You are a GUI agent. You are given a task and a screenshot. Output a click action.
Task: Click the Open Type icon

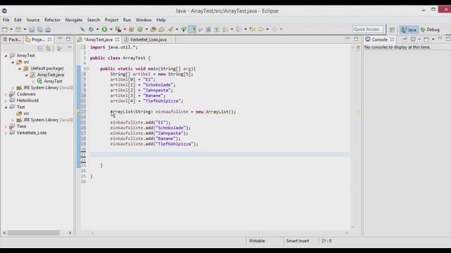click(x=153, y=30)
